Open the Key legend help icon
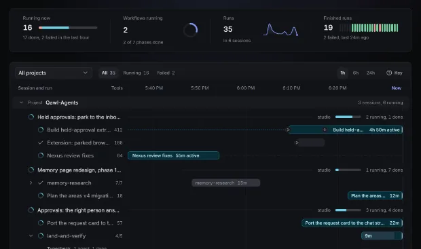This screenshot has height=249, width=421. [389, 73]
